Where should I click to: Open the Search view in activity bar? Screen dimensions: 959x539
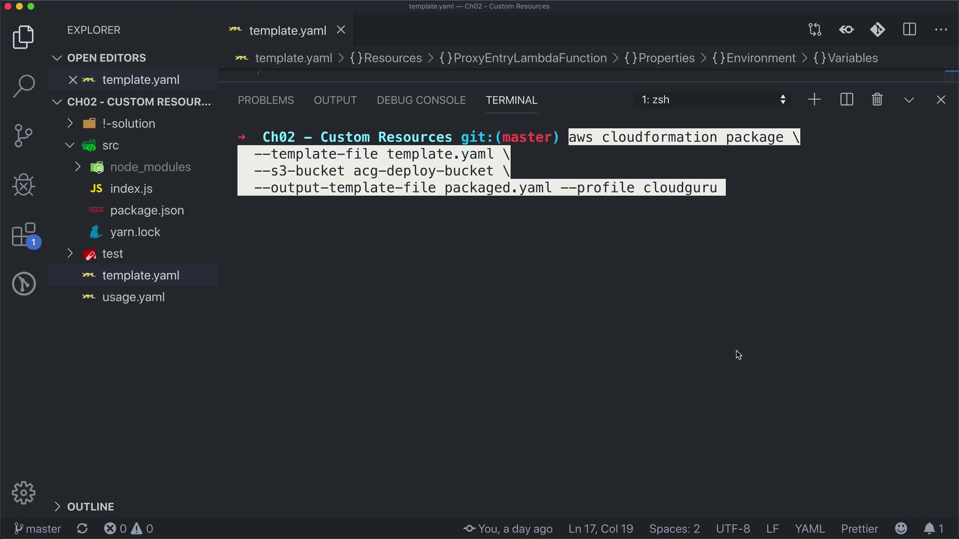point(23,86)
